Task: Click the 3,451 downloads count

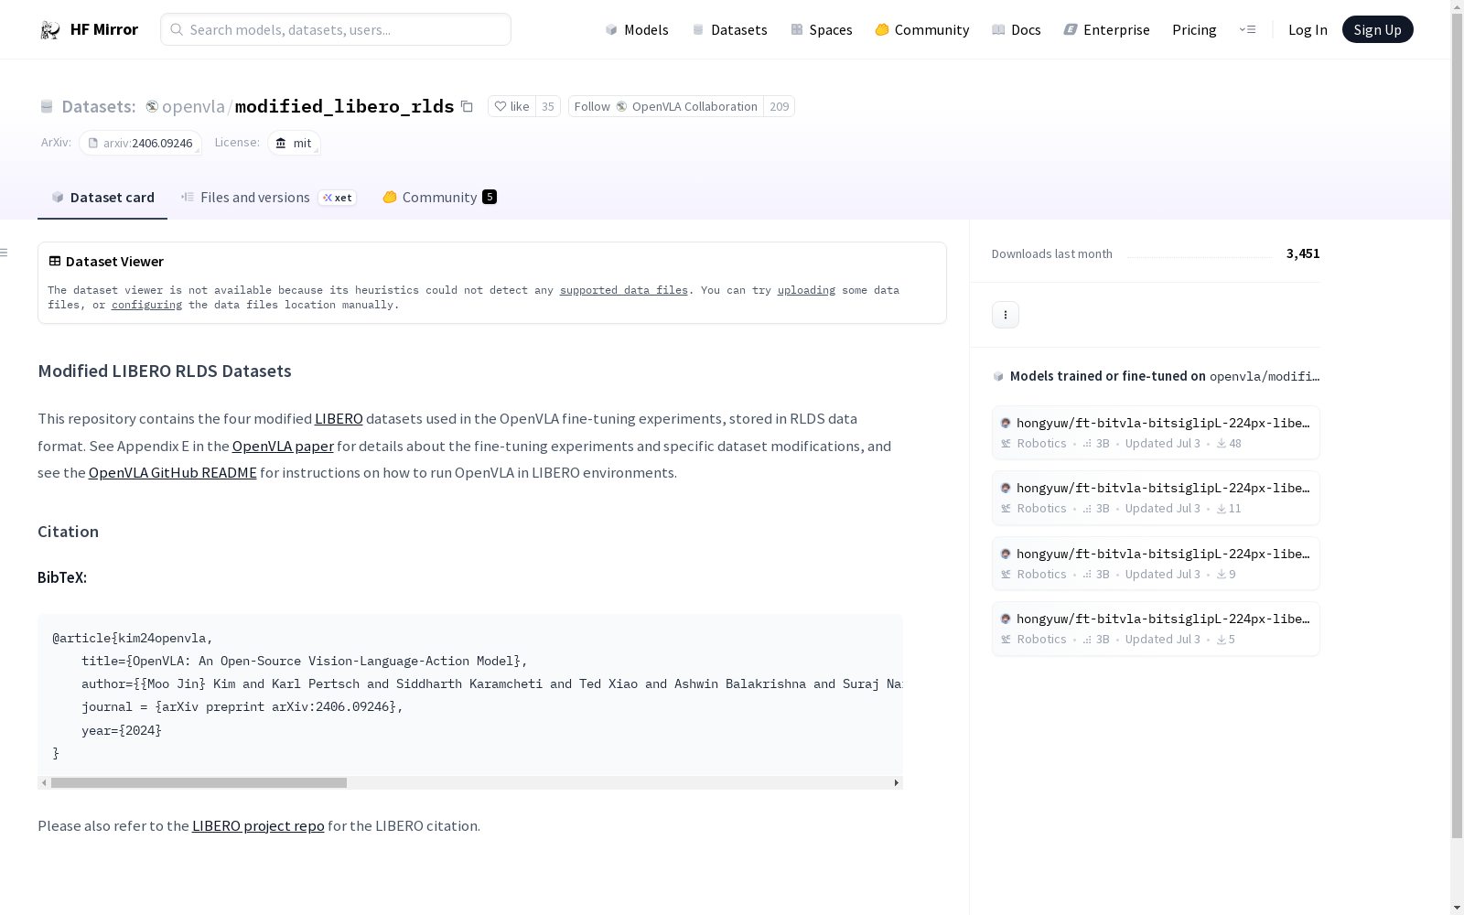Action: click(x=1303, y=253)
